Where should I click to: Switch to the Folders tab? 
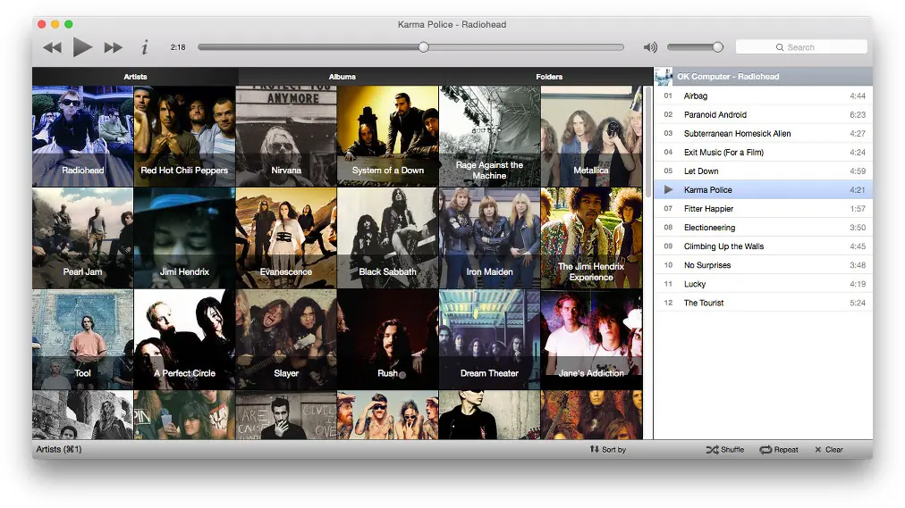click(x=549, y=77)
